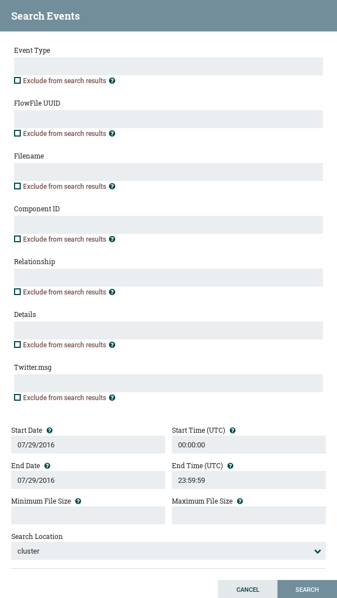Click the Minimum File Size input

[88, 515]
